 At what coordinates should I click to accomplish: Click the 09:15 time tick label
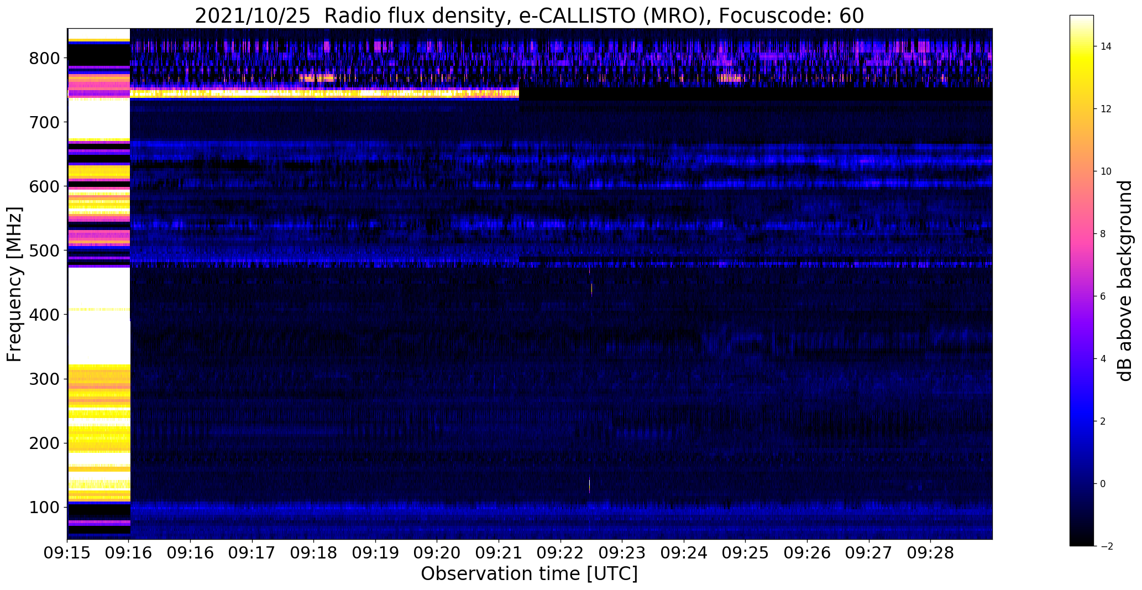[67, 553]
